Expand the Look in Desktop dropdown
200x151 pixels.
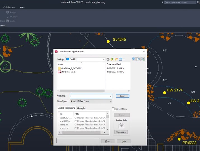(104, 59)
